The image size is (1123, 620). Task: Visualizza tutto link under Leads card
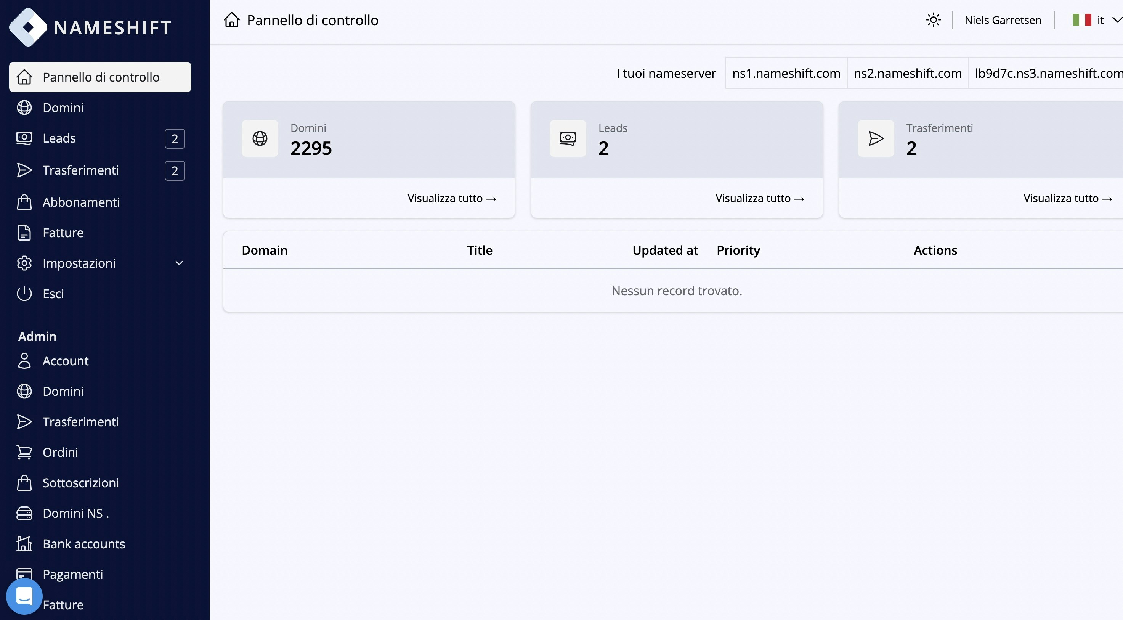coord(759,198)
